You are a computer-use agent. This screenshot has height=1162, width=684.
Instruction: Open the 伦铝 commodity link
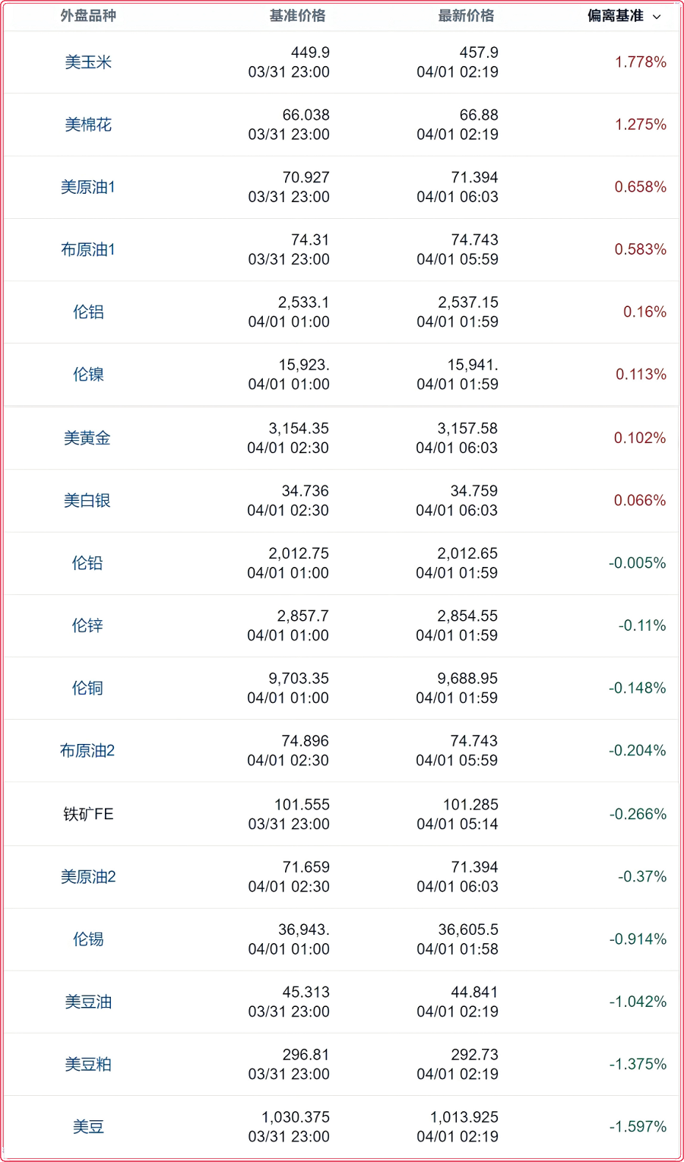pos(88,312)
